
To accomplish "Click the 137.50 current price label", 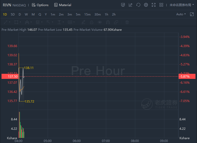I will tap(10, 76).
